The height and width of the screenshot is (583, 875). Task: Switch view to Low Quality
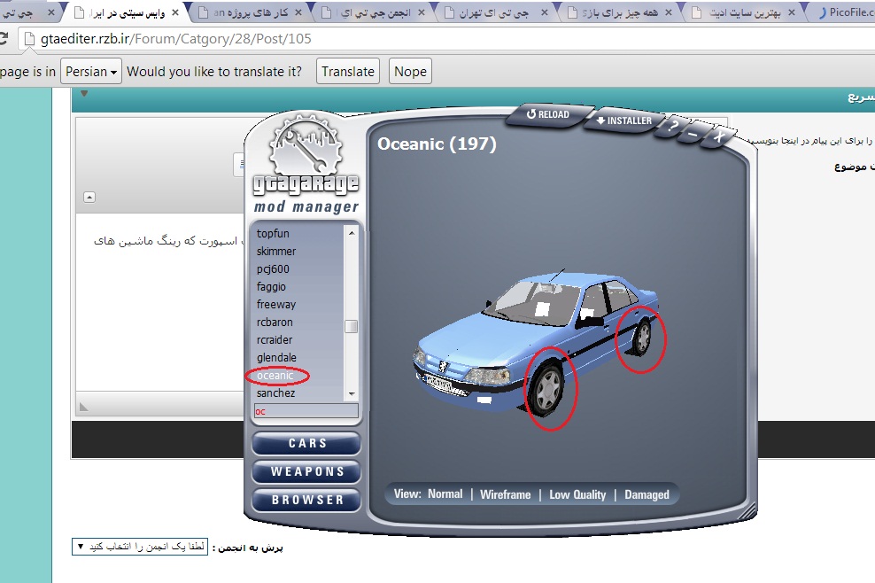click(x=577, y=494)
